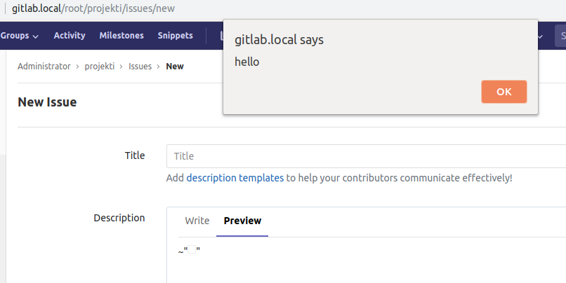Image resolution: width=566 pixels, height=283 pixels.
Task: Select the Preview tab in Description
Action: point(242,221)
